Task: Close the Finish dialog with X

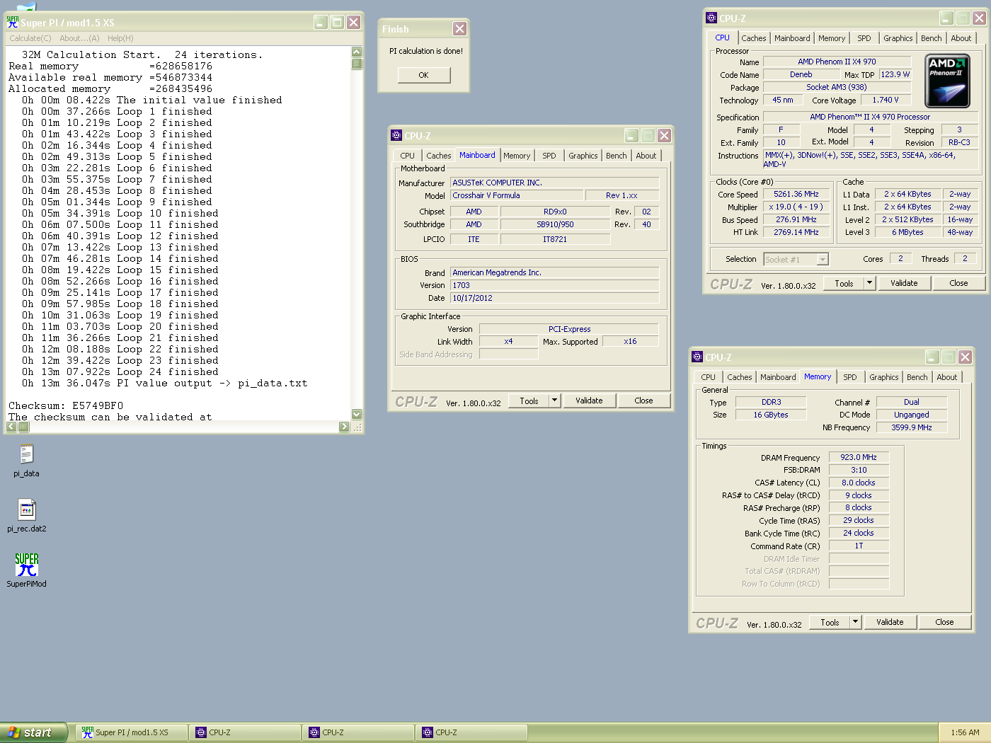Action: 459,28
